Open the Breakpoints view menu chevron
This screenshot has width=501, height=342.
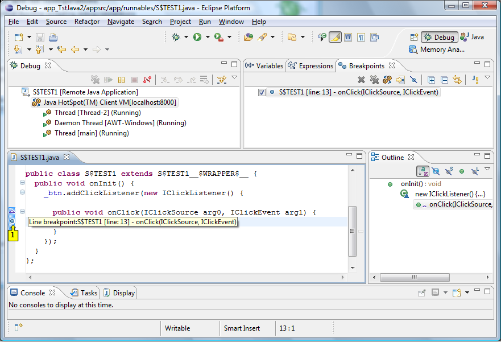487,80
